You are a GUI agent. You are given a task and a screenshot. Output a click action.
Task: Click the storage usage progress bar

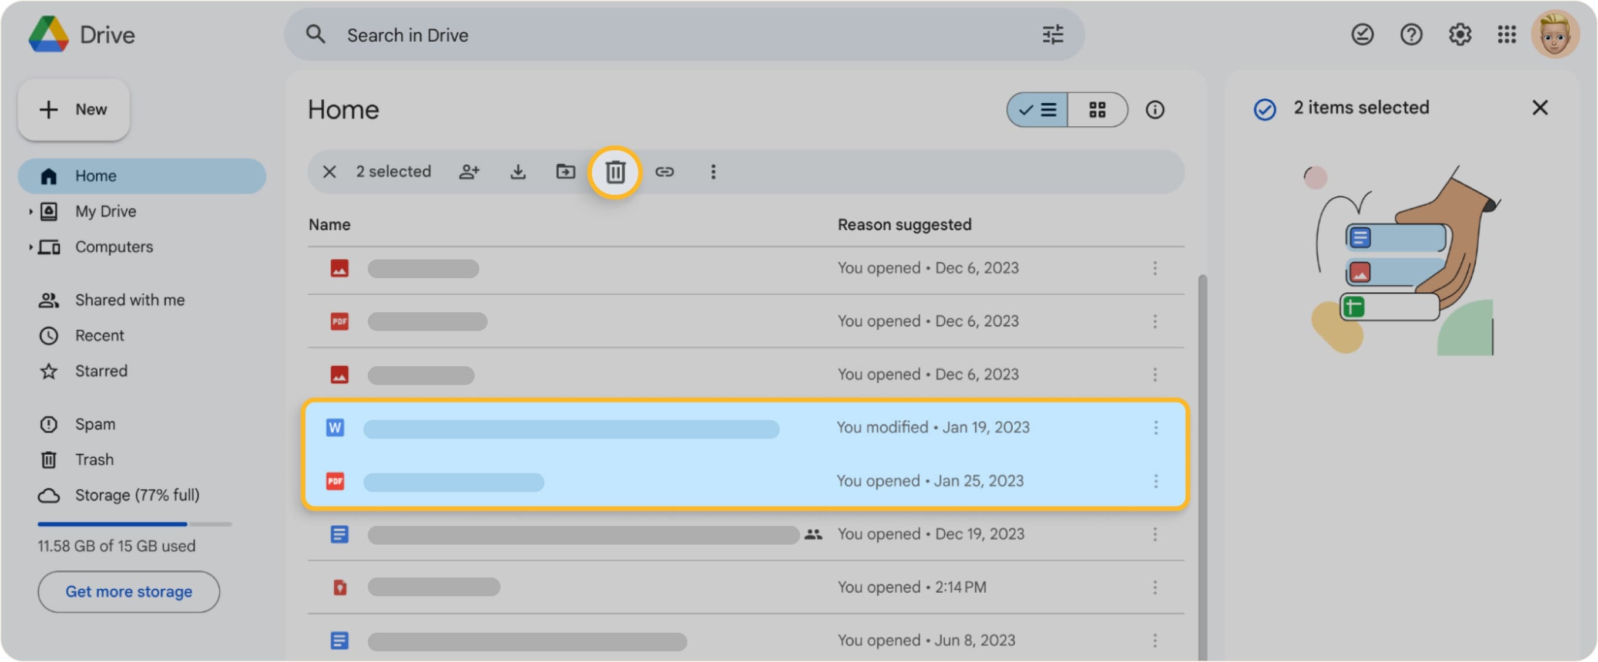134,523
